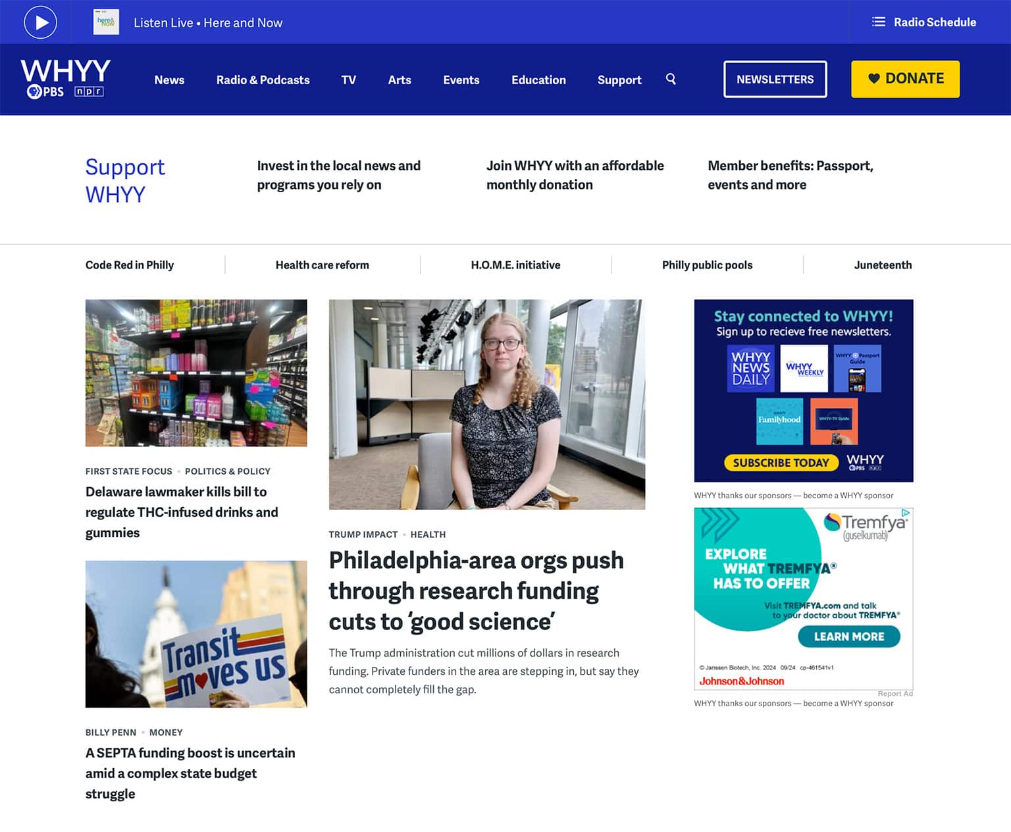The image size is (1011, 832).
Task: Click the search magnifier icon
Action: click(x=671, y=79)
